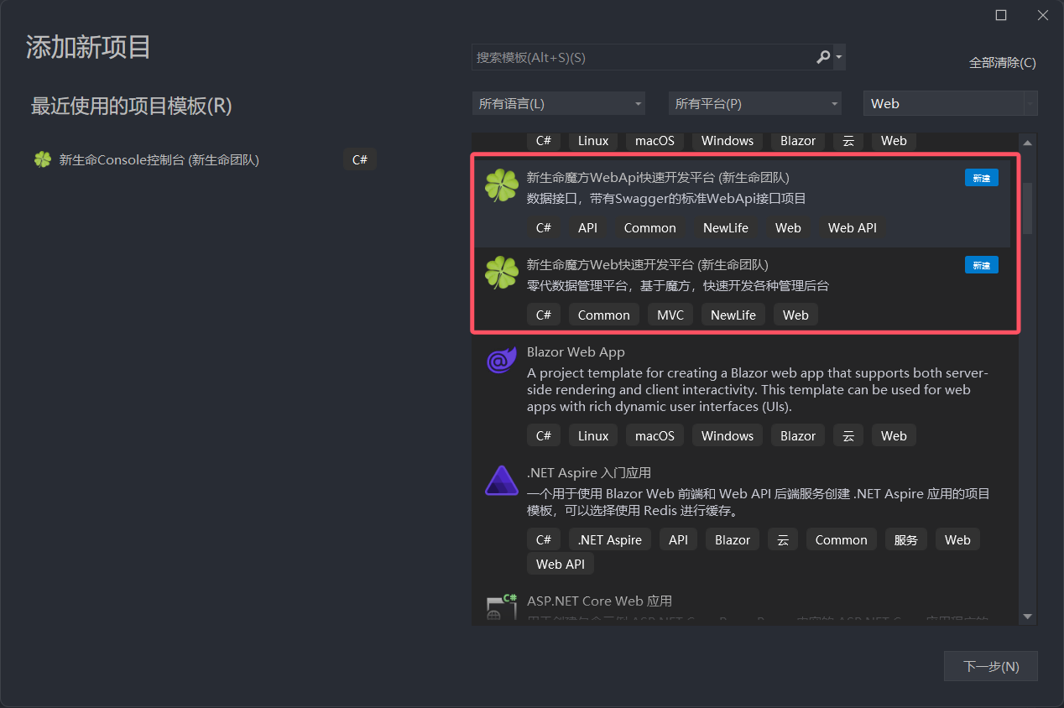This screenshot has width=1064, height=708.
Task: Click the 服务 tag on .NET Aspire template
Action: (x=906, y=540)
